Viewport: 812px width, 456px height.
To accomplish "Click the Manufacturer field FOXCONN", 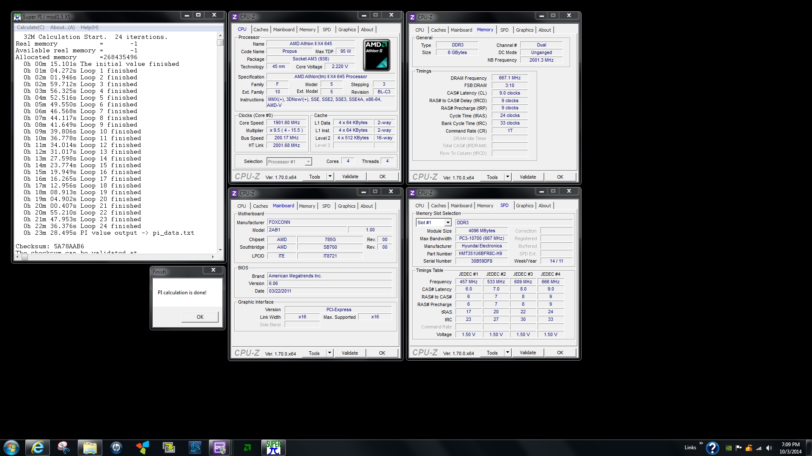I will click(329, 223).
